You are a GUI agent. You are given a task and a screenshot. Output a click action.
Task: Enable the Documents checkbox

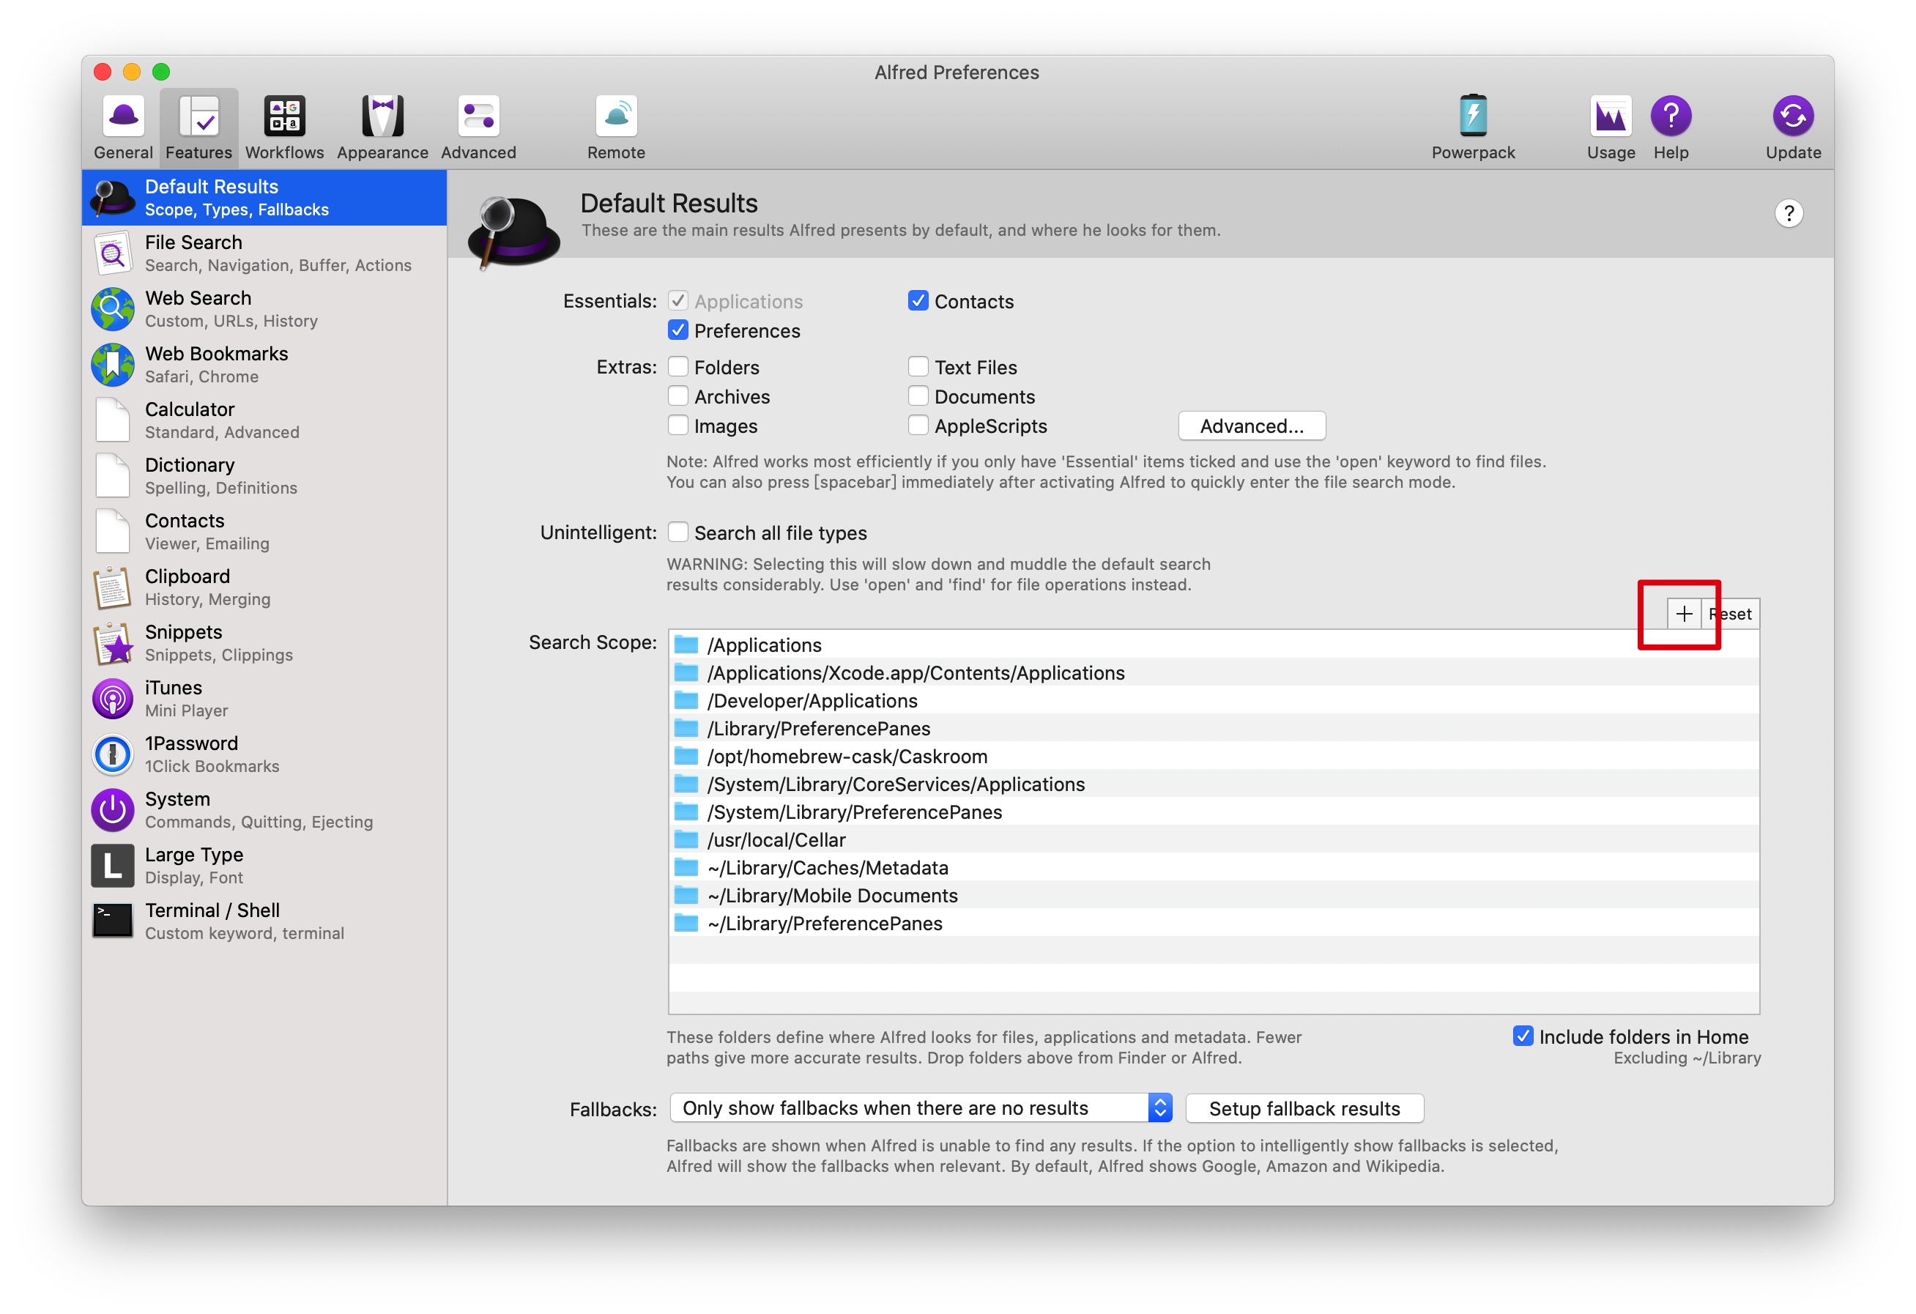tap(918, 396)
